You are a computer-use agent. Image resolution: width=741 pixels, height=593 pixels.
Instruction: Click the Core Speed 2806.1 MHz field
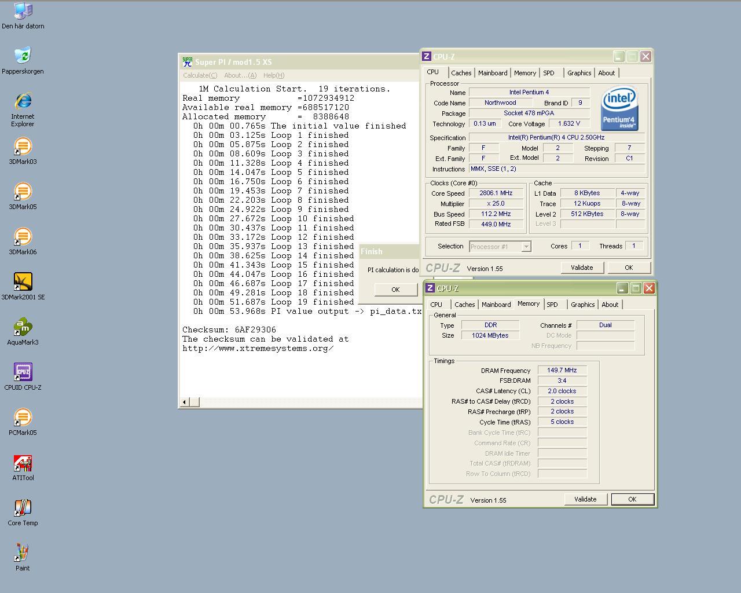tap(496, 193)
